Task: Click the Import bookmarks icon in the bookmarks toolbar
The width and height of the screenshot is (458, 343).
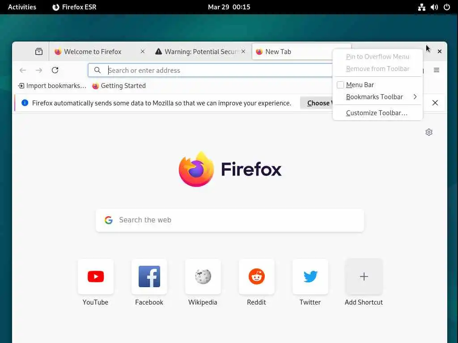Action: pos(21,86)
